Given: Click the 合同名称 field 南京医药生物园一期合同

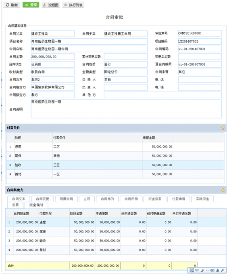Looking at the screenshot, I should (89, 49).
